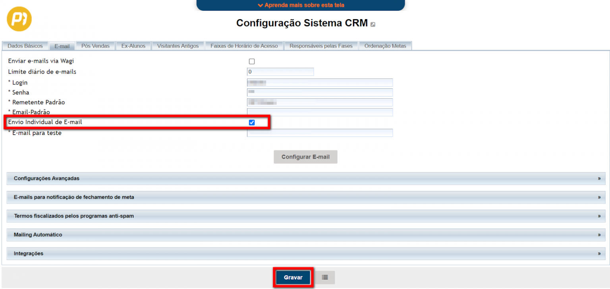Click the external link icon beside title
This screenshot has height=289, width=610.
point(373,25)
